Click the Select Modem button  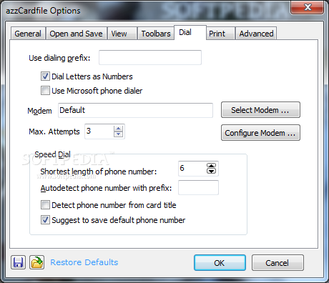(x=260, y=110)
